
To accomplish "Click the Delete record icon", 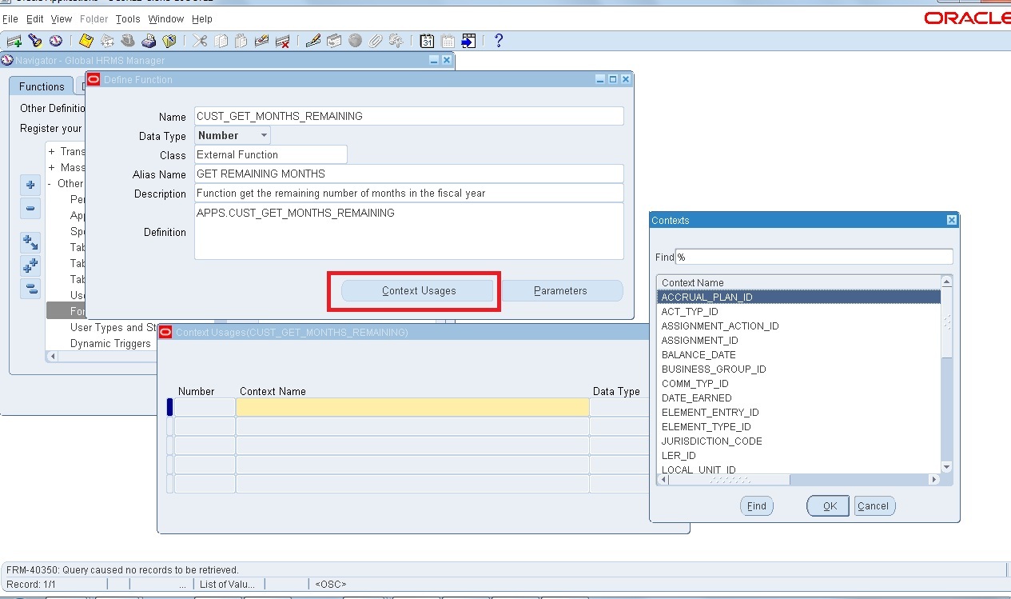I will click(282, 40).
